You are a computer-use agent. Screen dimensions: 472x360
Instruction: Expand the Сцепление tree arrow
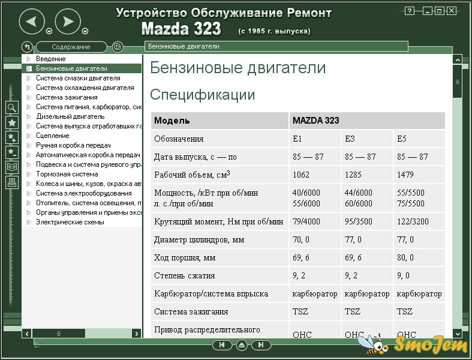click(x=29, y=136)
